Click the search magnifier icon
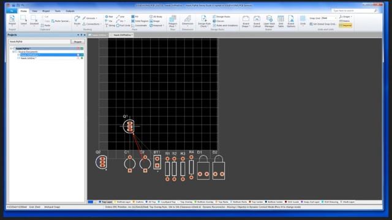Viewport: 392px width, 220px height. pyautogui.click(x=375, y=11)
